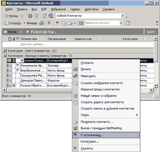Open the Правка menu
Image resolution: width=160 pixels, height=152 pixels.
tap(22, 9)
